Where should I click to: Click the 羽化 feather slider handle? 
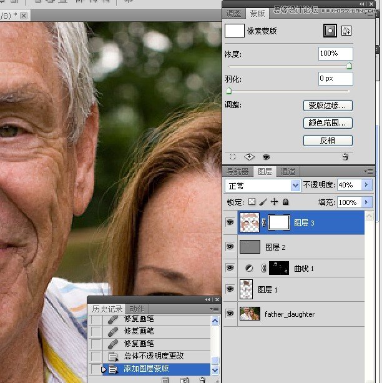pyautogui.click(x=228, y=91)
